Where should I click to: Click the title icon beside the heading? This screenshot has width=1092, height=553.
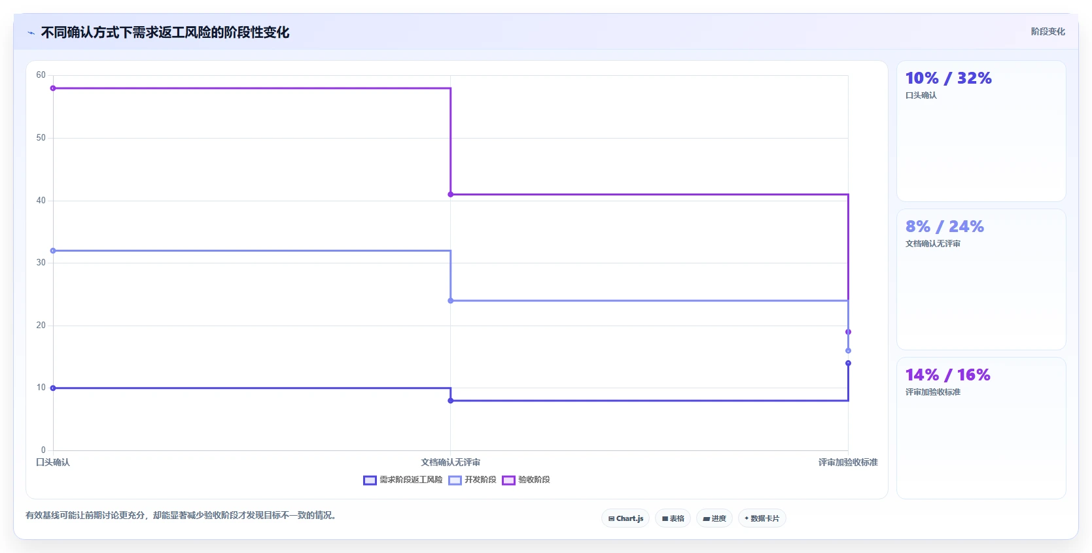tap(31, 33)
